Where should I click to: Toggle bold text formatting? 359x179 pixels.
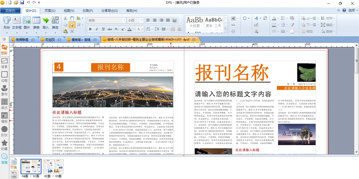(90, 29)
